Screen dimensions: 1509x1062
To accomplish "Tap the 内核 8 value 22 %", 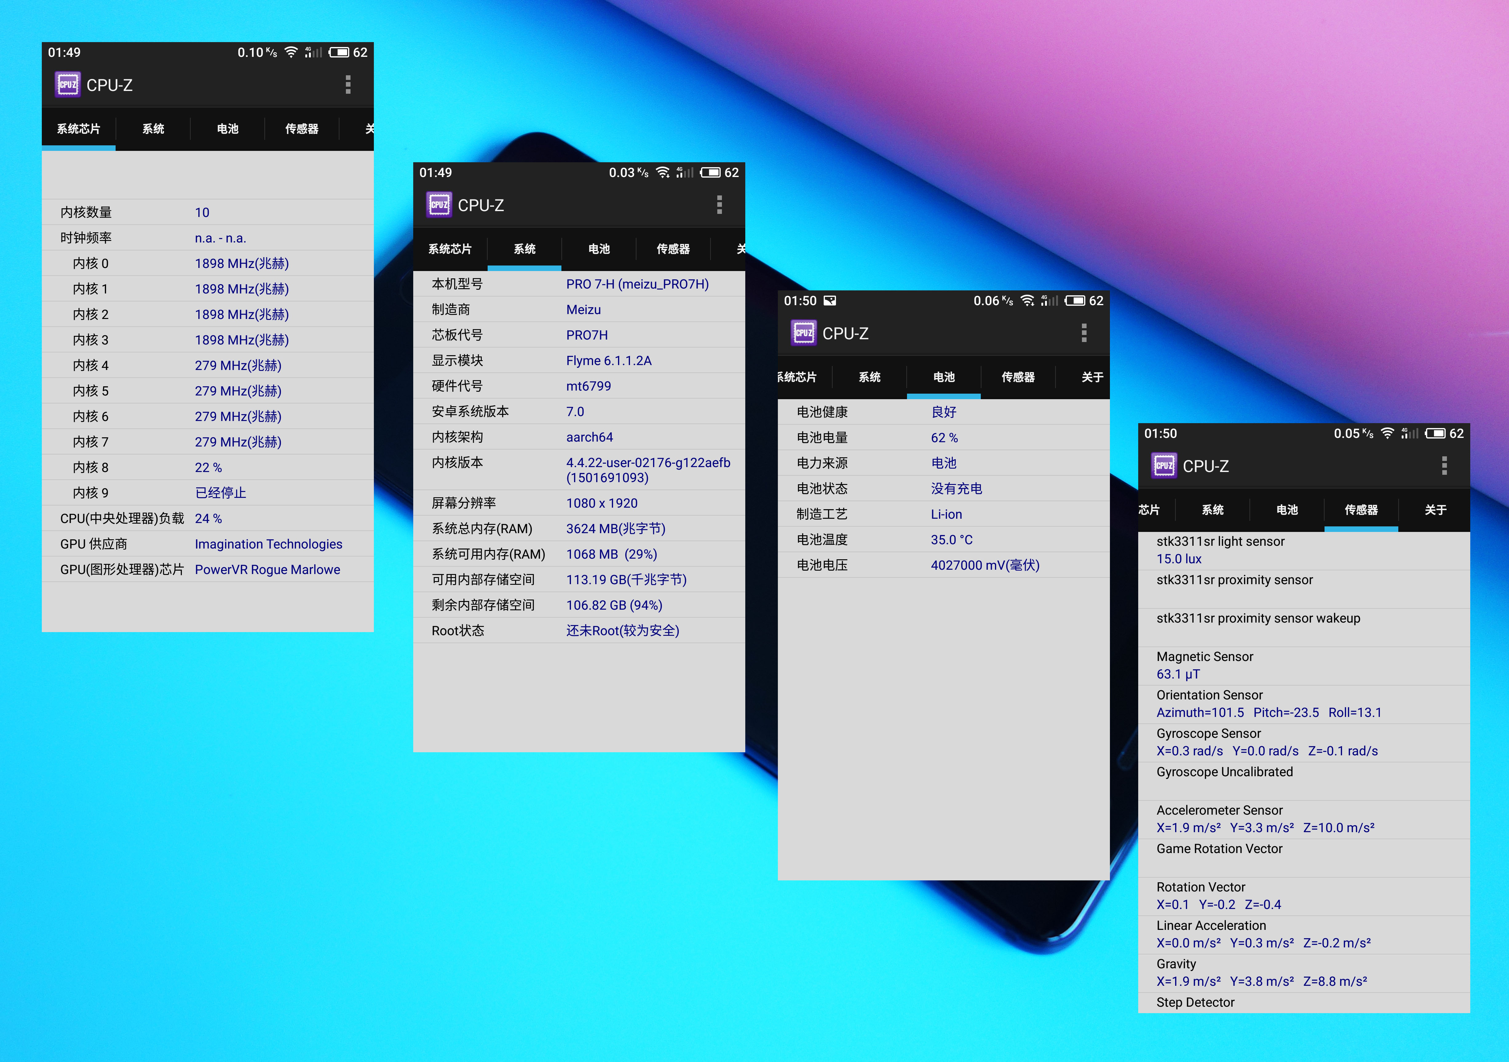I will [208, 468].
